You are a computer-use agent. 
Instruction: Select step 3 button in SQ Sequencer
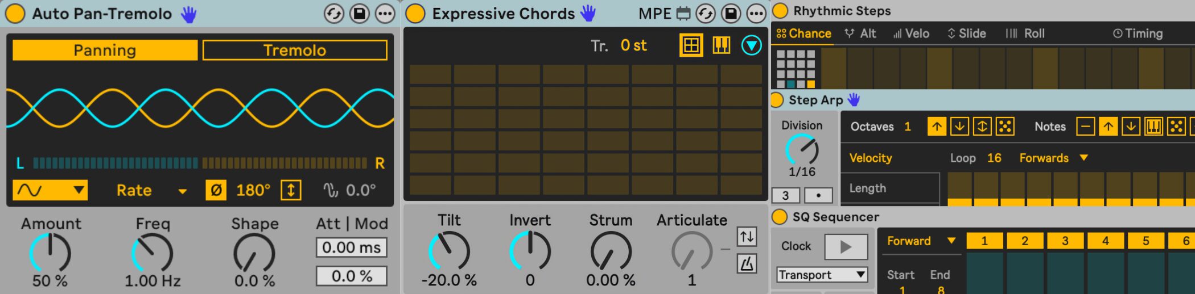pos(1065,241)
